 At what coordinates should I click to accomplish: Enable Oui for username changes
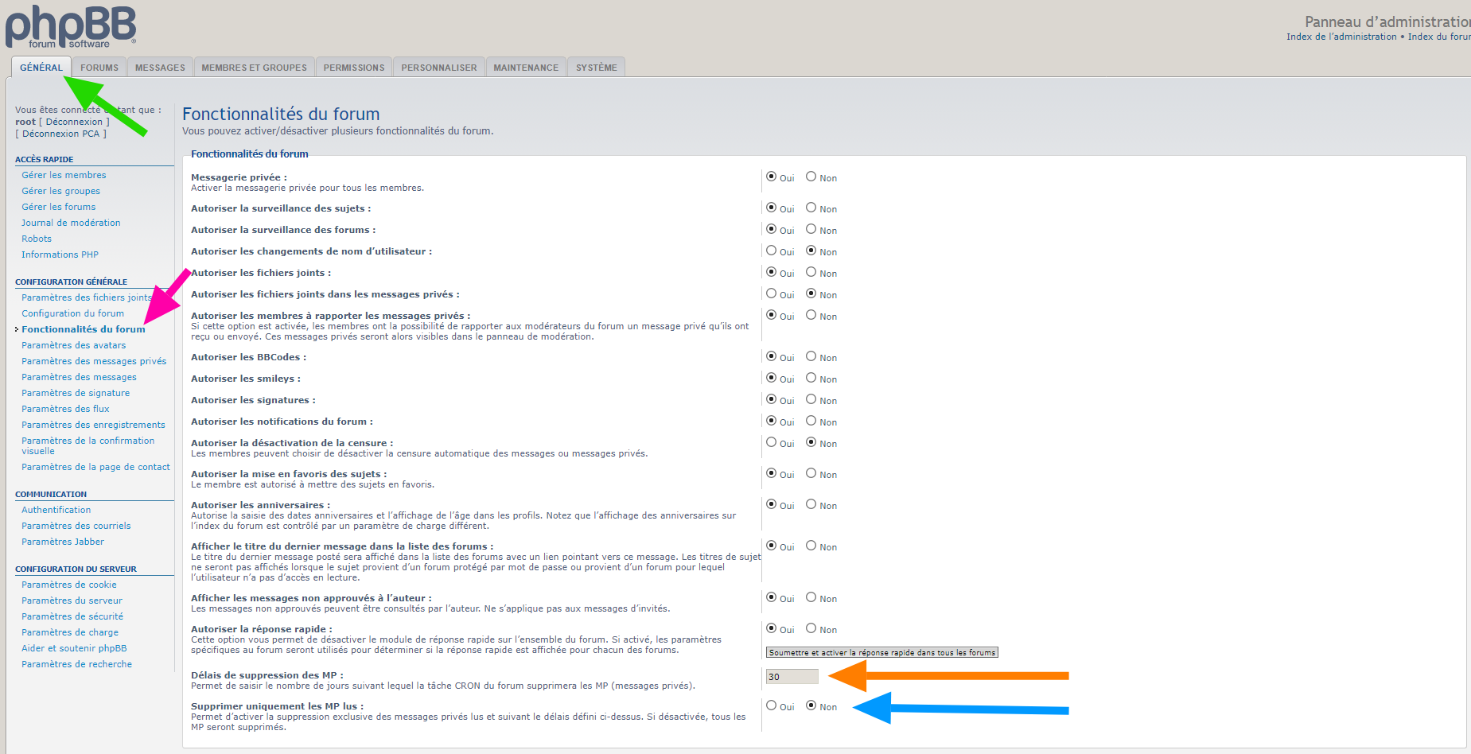771,251
